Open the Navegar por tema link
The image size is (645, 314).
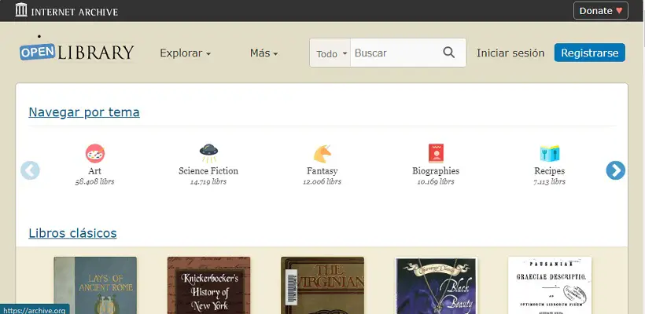point(84,112)
